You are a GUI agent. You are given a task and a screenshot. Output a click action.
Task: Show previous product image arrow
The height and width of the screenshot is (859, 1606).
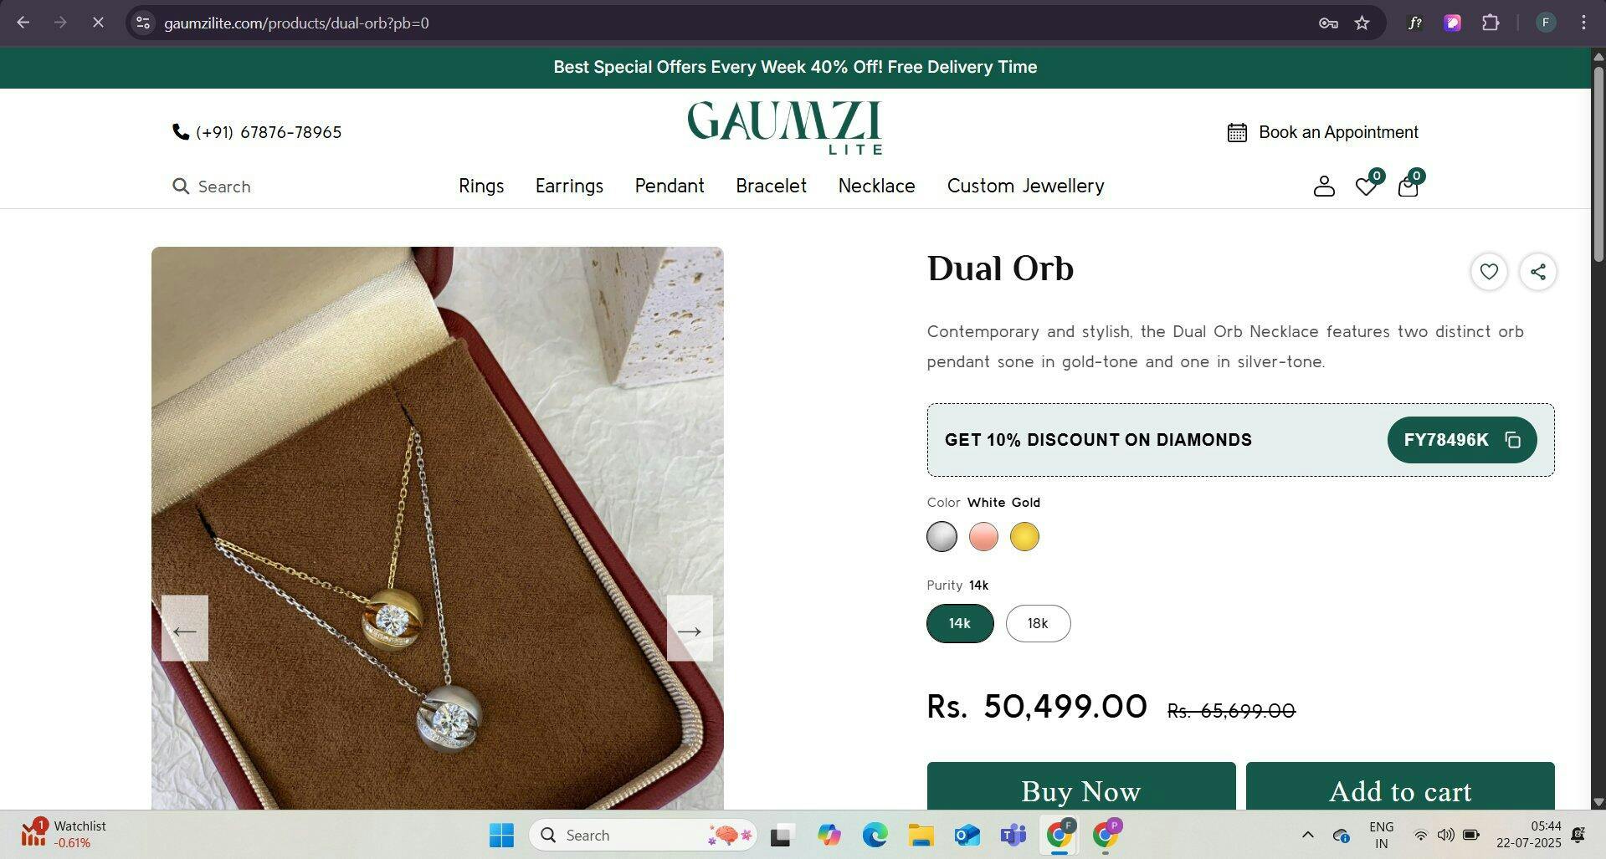pos(185,629)
